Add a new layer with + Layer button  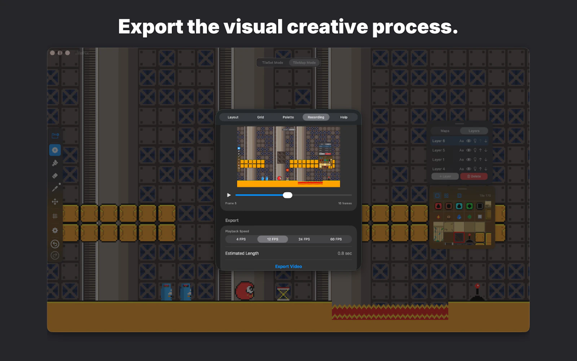pyautogui.click(x=445, y=177)
